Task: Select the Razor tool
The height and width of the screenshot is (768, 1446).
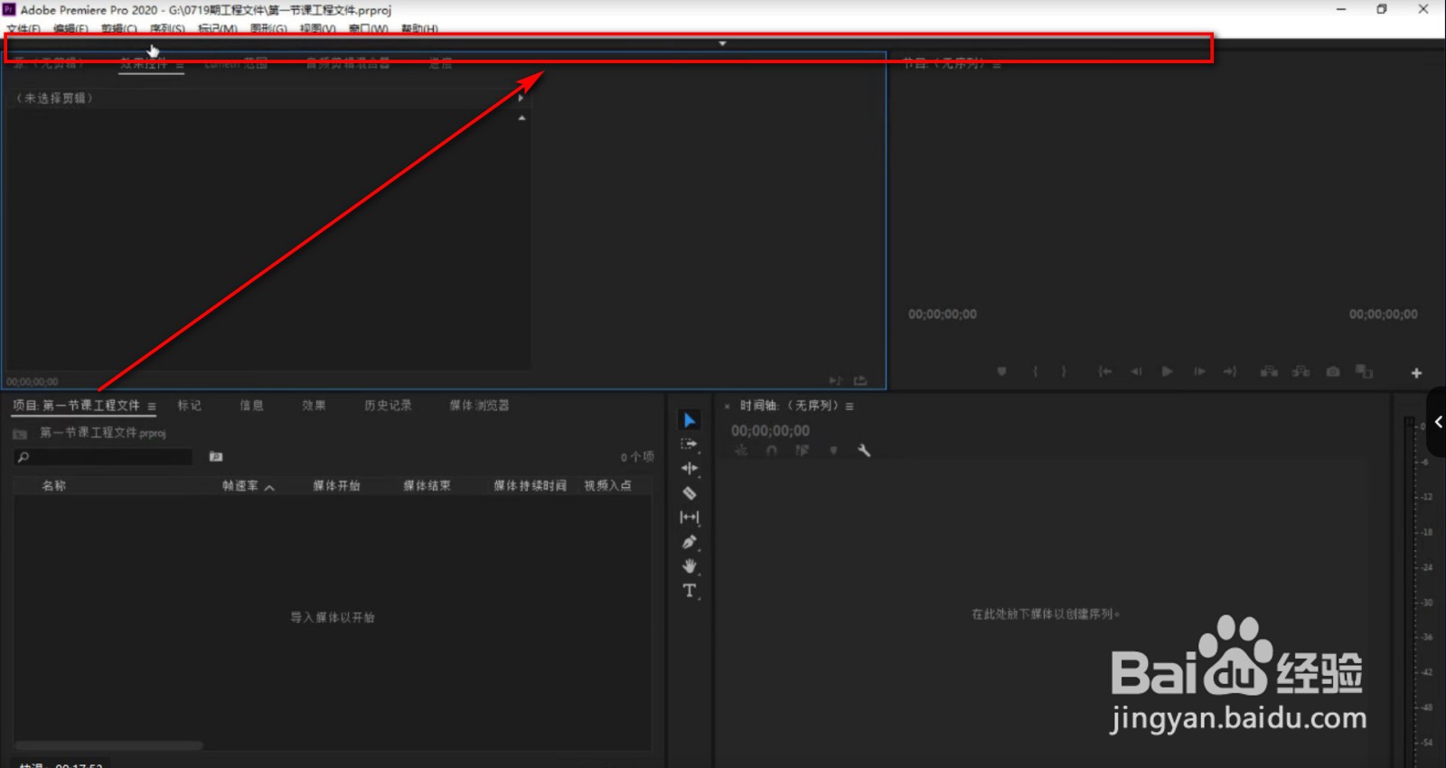Action: click(x=690, y=493)
